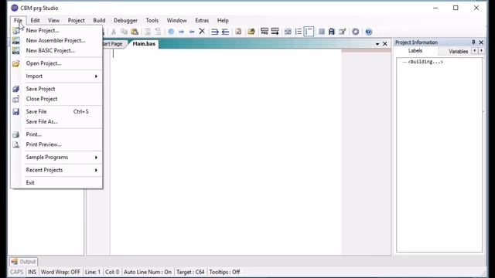The image size is (495, 278).
Task: Click the indent lines toolbar icon
Action: click(215, 32)
